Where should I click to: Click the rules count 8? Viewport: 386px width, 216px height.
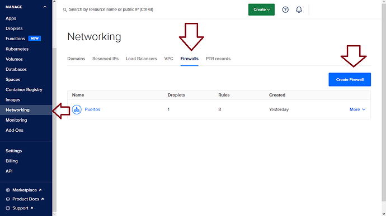pyautogui.click(x=220, y=109)
